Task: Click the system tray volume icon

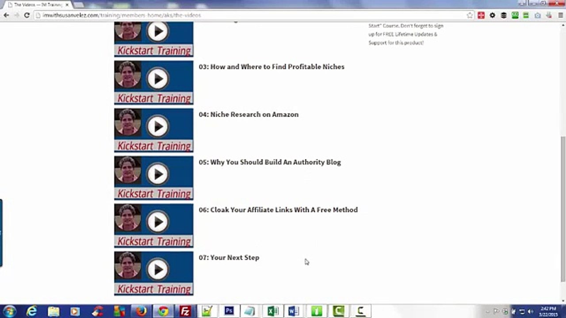Action: point(530,311)
